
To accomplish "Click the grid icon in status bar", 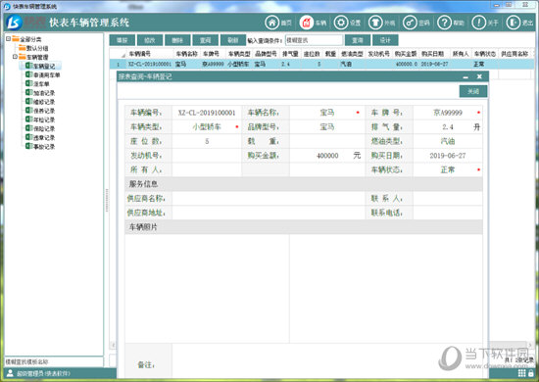I will coord(521,373).
